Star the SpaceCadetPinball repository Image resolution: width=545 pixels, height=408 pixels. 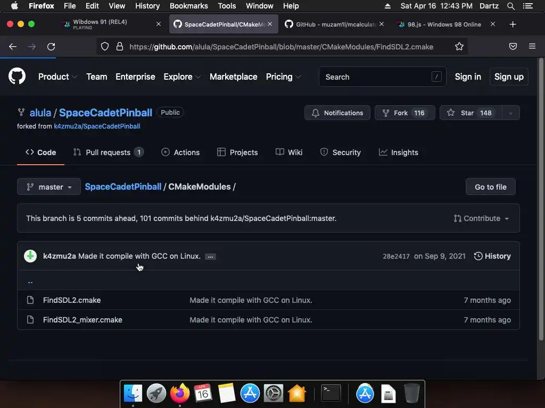[x=470, y=113]
